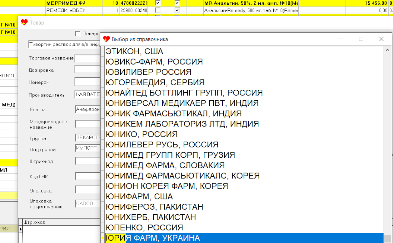Select ЮНИЛЕВЕР РУСЬ, РОССИЯ entry

(244, 145)
